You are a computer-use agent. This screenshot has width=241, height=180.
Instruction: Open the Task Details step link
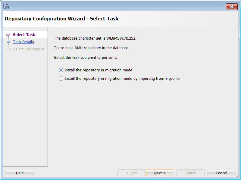click(23, 42)
